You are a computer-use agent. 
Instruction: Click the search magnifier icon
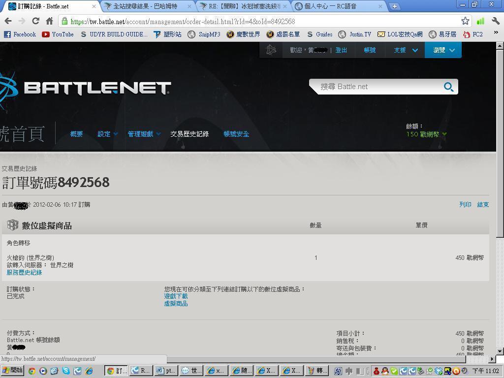pyautogui.click(x=448, y=87)
